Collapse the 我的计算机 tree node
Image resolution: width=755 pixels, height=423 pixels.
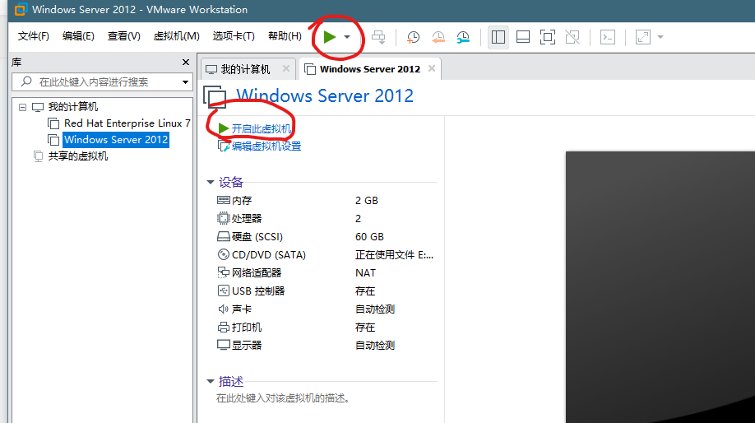click(23, 107)
